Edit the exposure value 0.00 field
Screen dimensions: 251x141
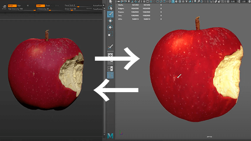click(x=233, y=1)
